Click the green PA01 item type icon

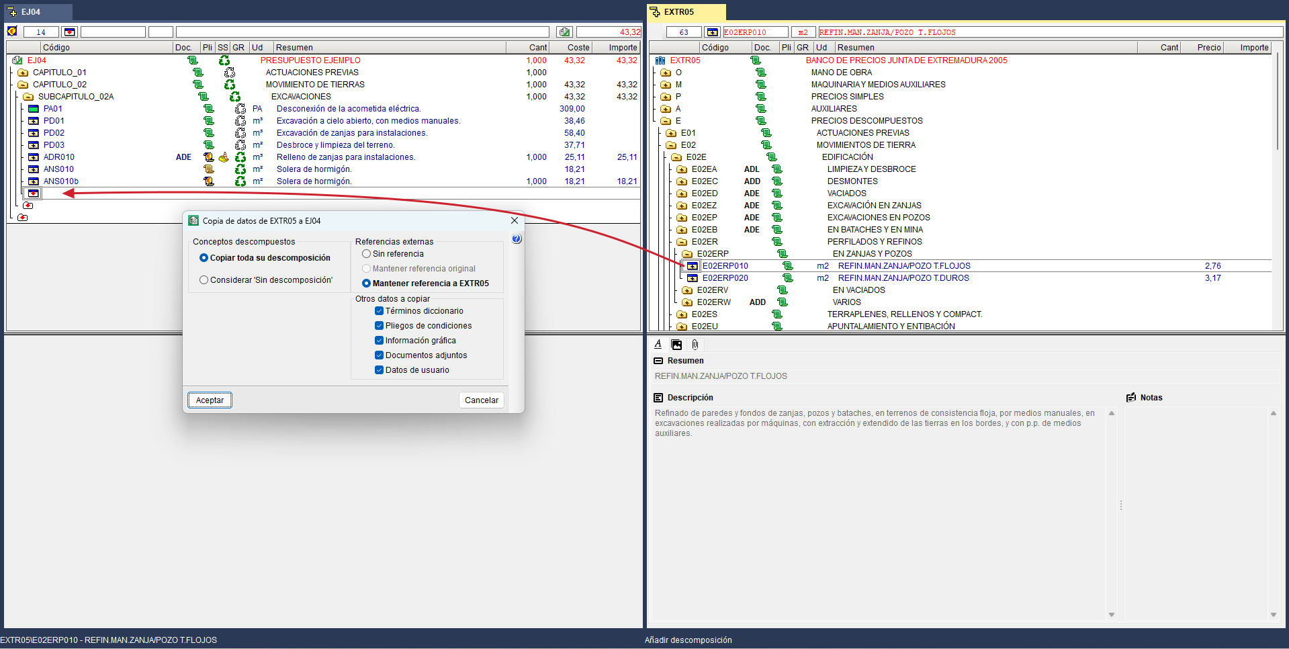pos(34,109)
